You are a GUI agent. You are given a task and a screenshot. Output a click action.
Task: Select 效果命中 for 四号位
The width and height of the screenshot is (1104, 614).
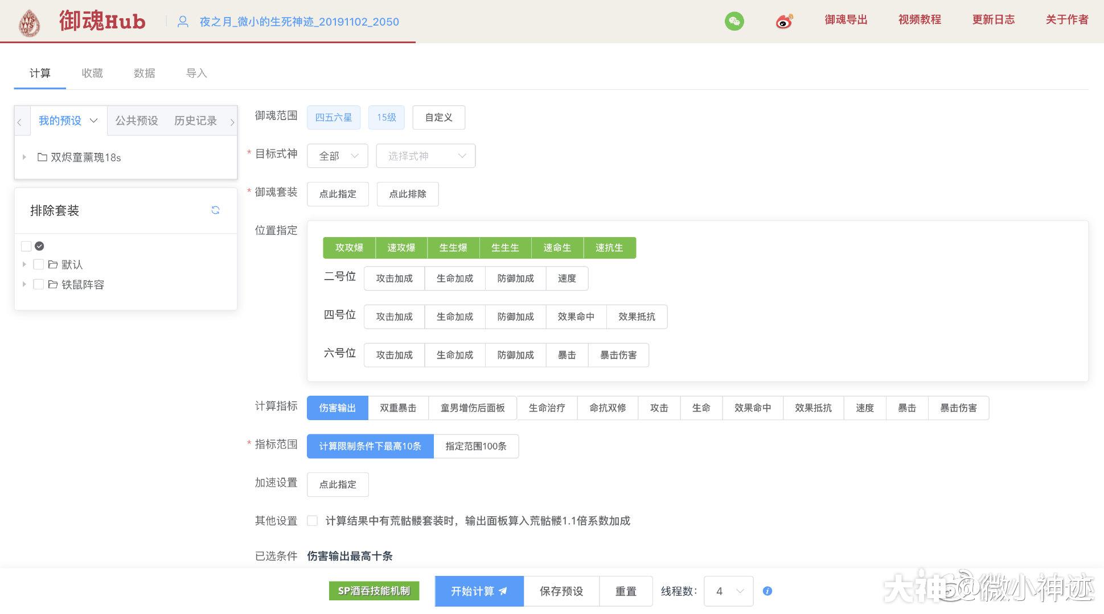(x=576, y=317)
